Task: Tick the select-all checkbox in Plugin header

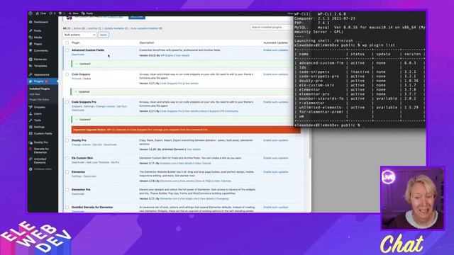Action: click(x=67, y=42)
